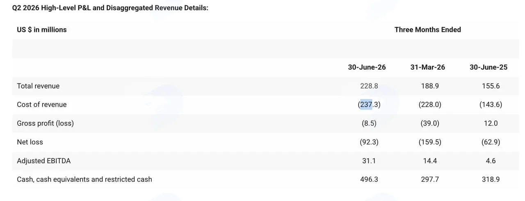
Task: Click the 30-June-25 column header
Action: (488, 67)
